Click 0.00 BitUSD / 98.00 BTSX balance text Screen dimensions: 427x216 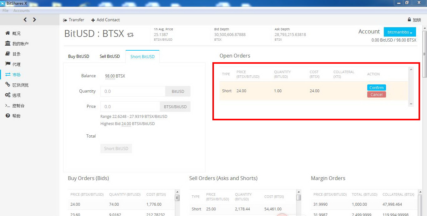point(394,40)
